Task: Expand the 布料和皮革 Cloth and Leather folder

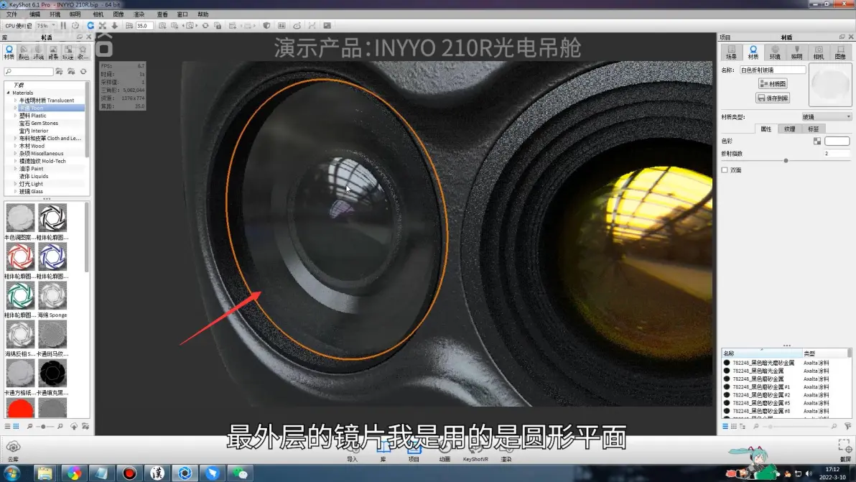Action: (15, 139)
